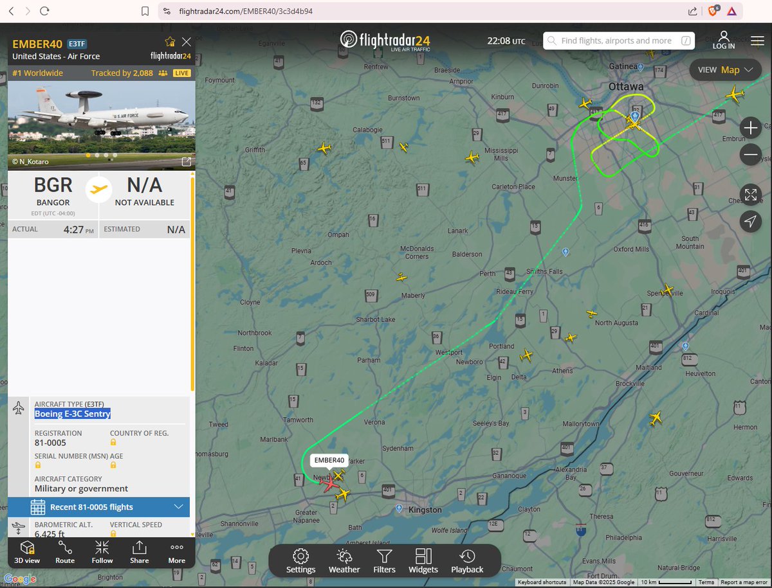The height and width of the screenshot is (588, 772).
Task: Show the Route of the flight
Action: click(x=65, y=553)
